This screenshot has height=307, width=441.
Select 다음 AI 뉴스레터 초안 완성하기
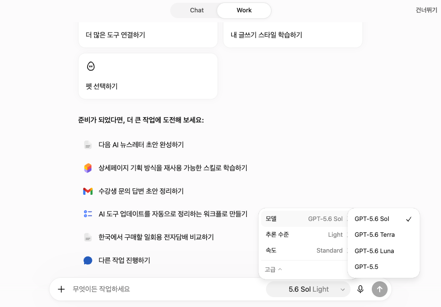tap(141, 145)
